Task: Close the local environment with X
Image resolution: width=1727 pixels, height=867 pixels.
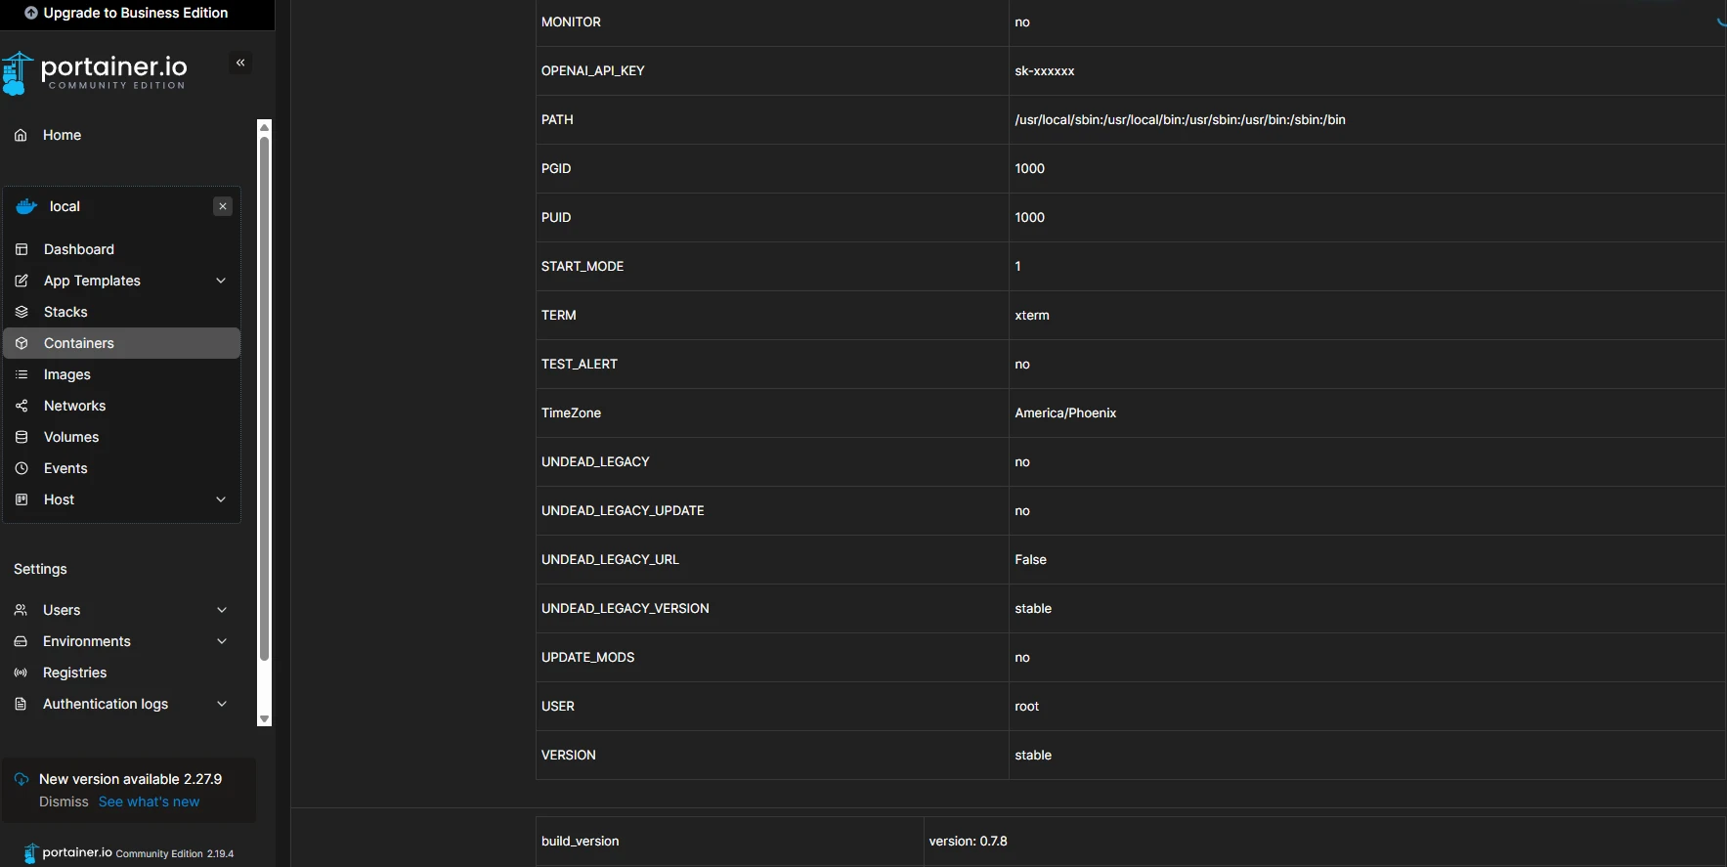Action: [x=223, y=206]
